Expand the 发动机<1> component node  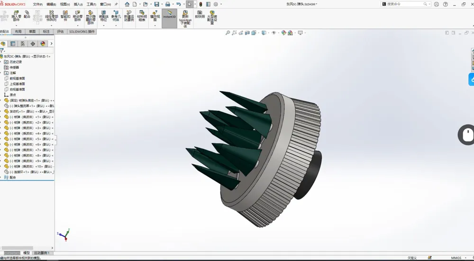tap(1, 111)
